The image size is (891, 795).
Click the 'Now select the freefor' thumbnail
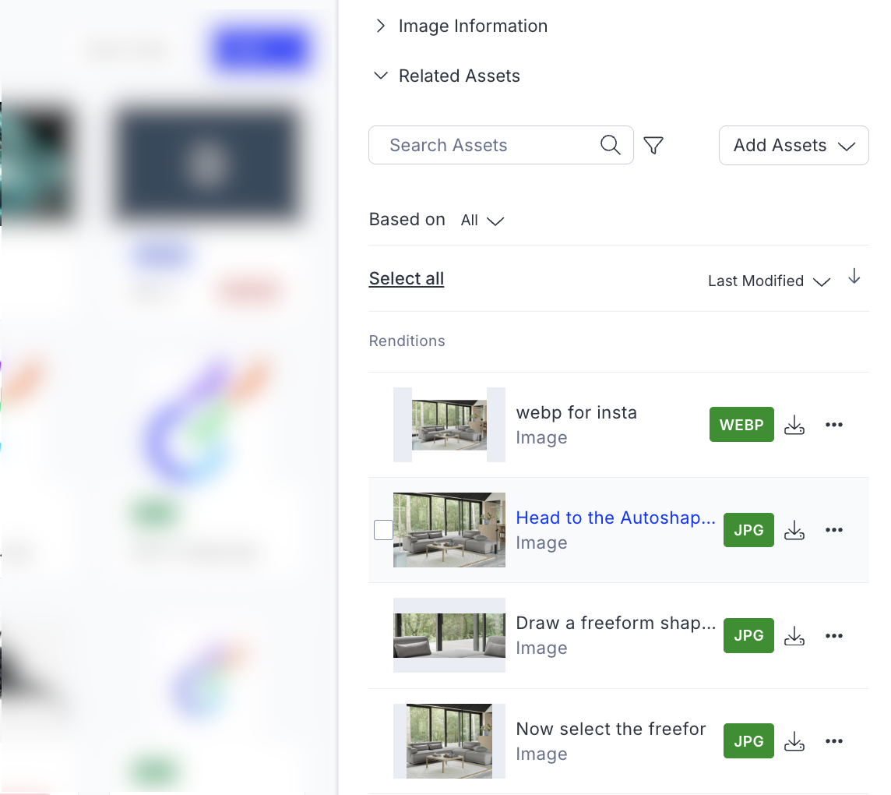pos(449,741)
